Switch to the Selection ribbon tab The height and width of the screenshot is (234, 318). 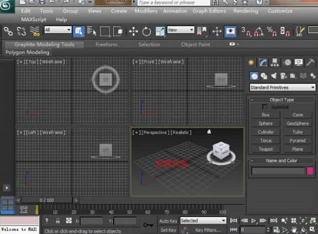click(149, 45)
